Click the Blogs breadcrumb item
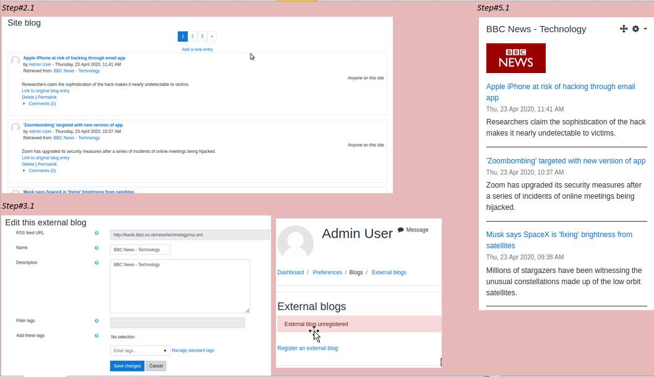 click(x=356, y=272)
